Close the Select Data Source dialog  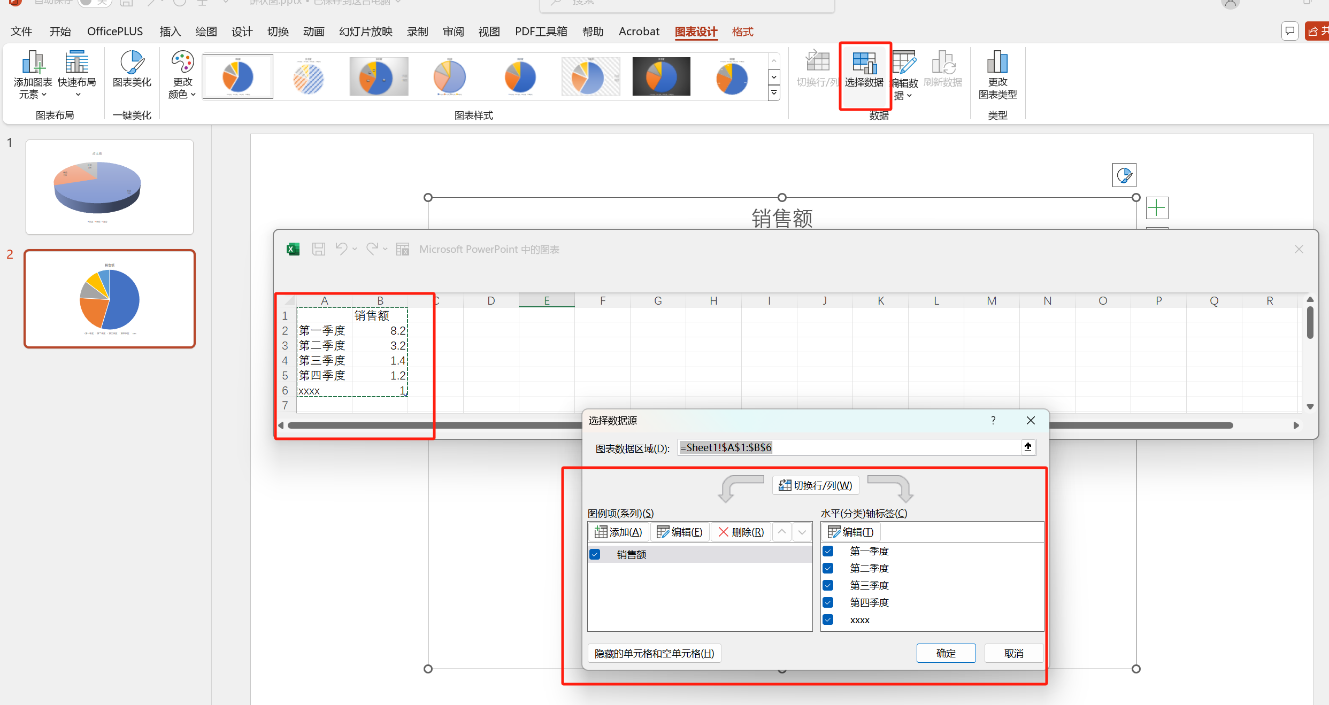pos(1031,420)
